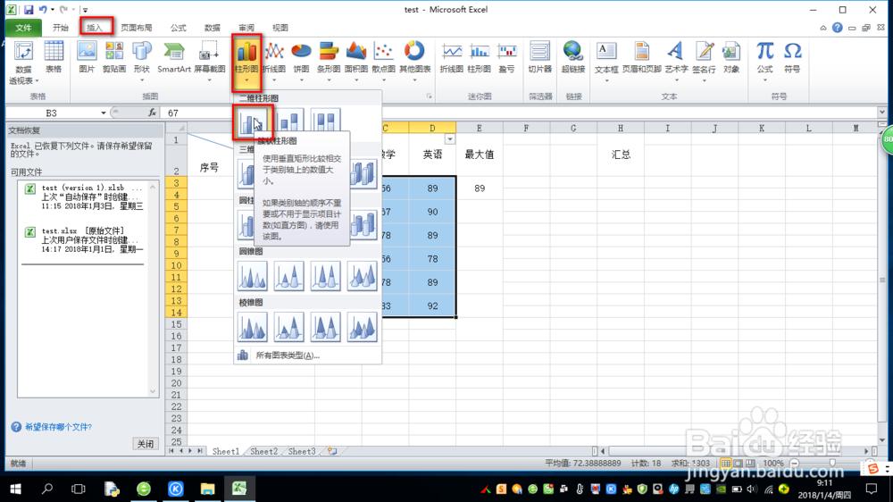Insert an equation (公式)
The image size is (893, 502).
[764, 62]
